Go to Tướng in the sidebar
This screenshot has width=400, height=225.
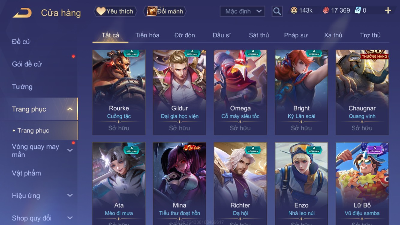tap(22, 87)
